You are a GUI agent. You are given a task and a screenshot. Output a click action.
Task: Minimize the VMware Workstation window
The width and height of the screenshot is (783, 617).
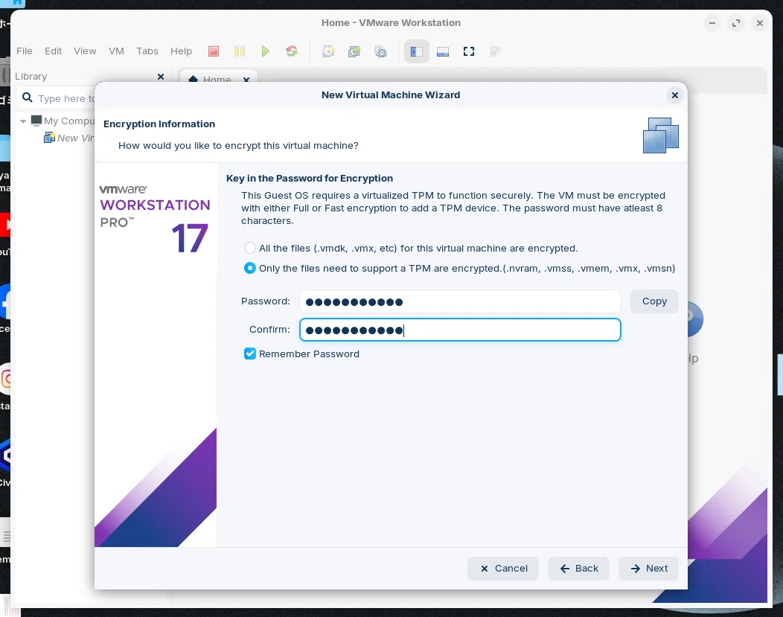click(x=712, y=23)
